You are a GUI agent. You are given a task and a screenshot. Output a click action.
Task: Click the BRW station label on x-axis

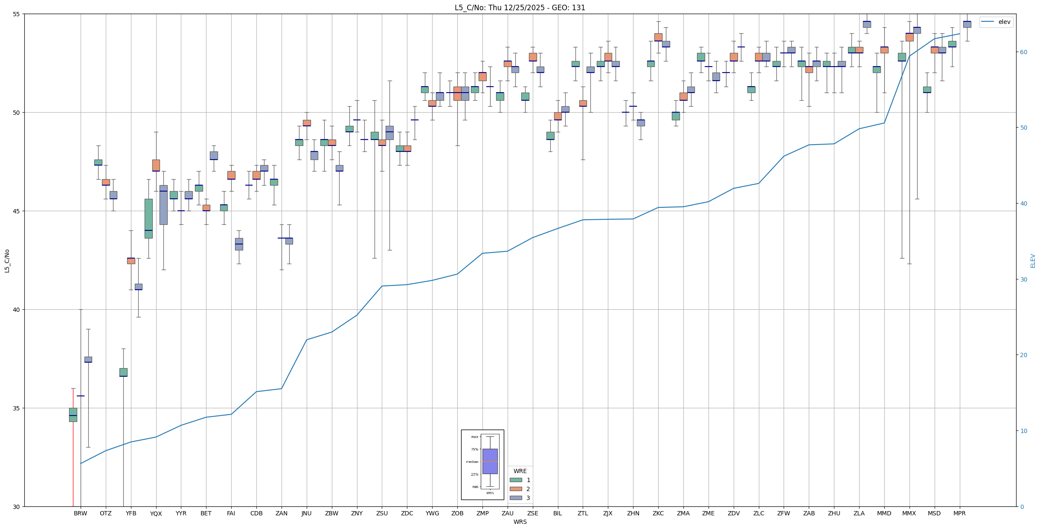tap(80, 513)
